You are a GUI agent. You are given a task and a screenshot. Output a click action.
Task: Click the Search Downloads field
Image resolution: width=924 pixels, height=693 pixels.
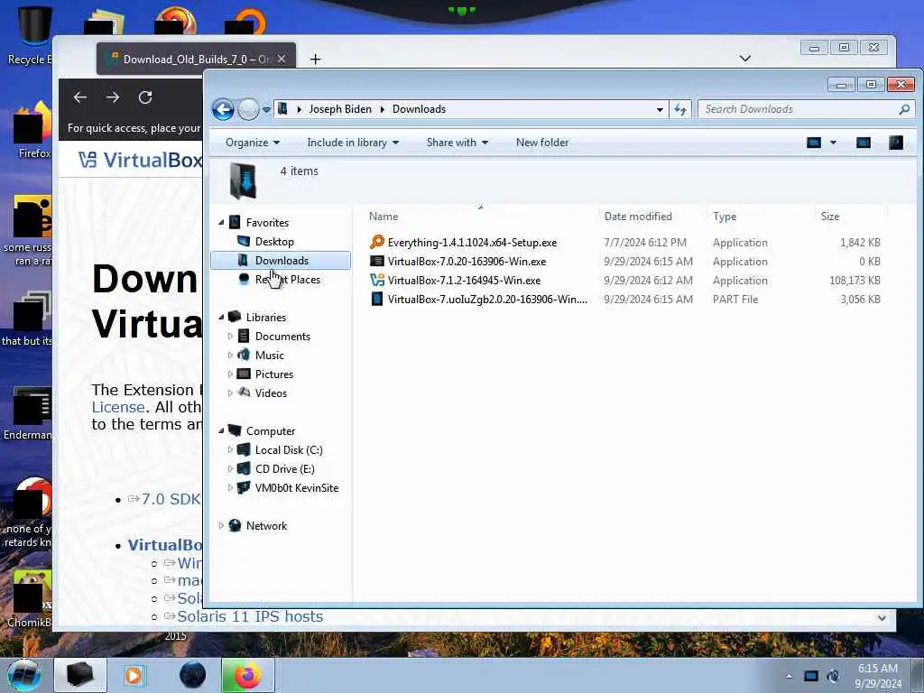click(805, 109)
